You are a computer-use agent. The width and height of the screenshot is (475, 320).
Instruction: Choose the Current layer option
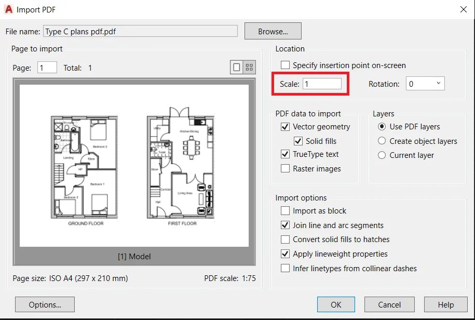tap(382, 155)
